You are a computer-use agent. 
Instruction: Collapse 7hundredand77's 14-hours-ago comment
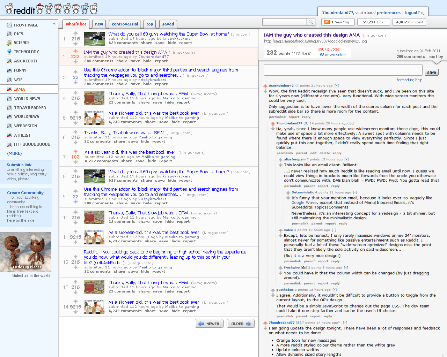(345, 323)
